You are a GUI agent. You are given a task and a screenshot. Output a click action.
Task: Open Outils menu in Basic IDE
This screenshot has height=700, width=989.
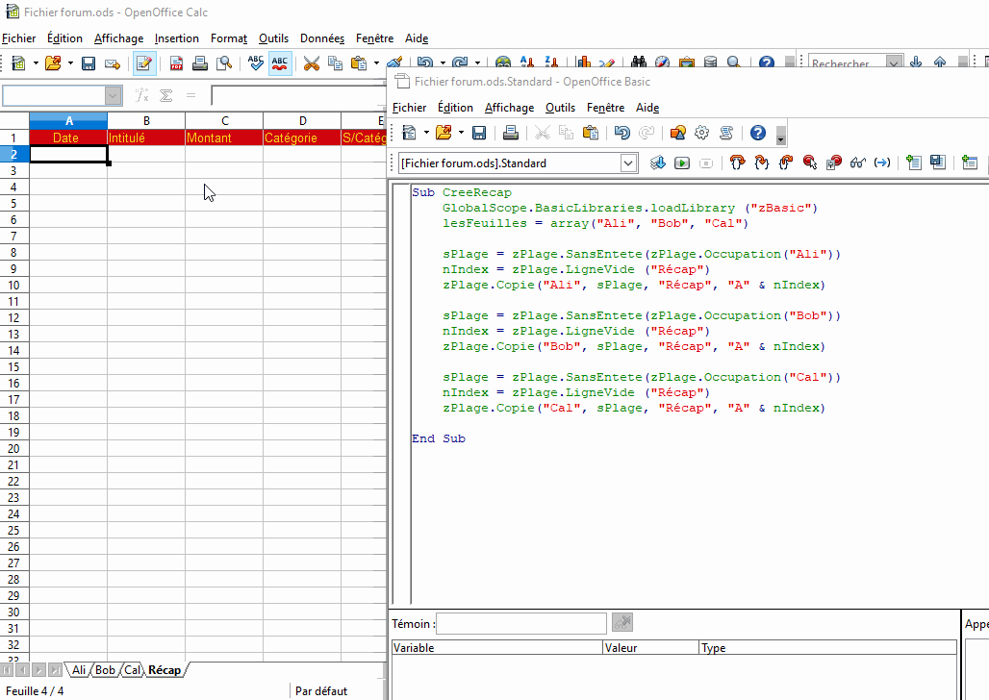pyautogui.click(x=560, y=108)
